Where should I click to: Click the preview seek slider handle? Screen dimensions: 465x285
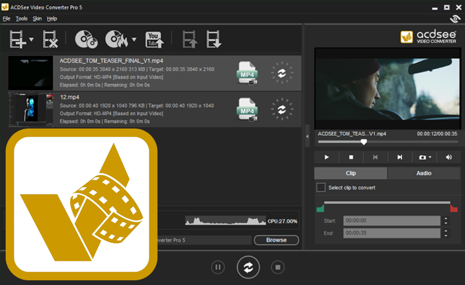364,142
